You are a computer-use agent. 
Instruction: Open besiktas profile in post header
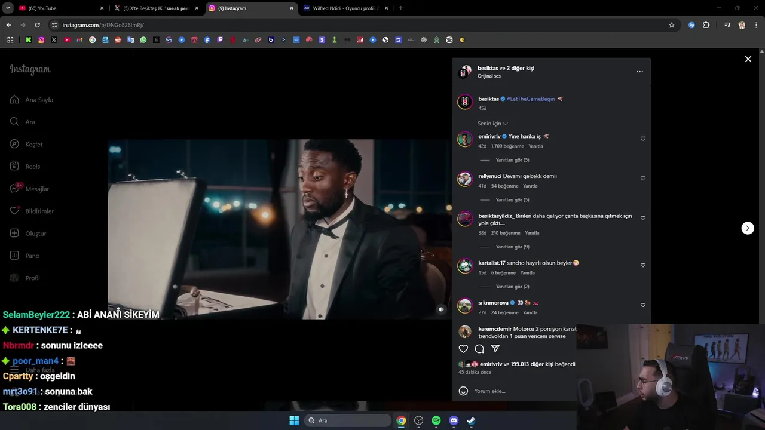click(488, 68)
